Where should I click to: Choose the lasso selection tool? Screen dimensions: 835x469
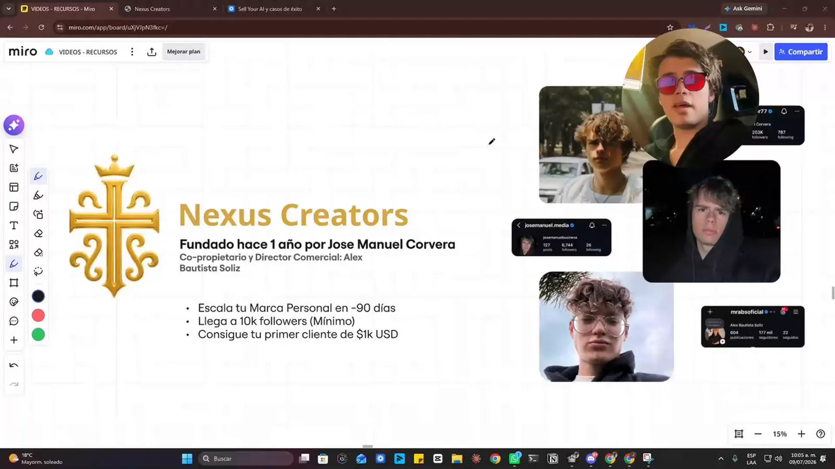(38, 271)
